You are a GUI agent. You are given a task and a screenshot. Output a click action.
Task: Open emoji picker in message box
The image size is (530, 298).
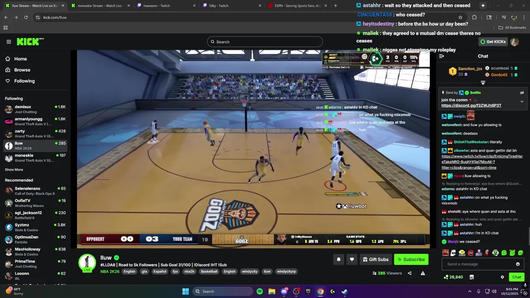pos(518,264)
